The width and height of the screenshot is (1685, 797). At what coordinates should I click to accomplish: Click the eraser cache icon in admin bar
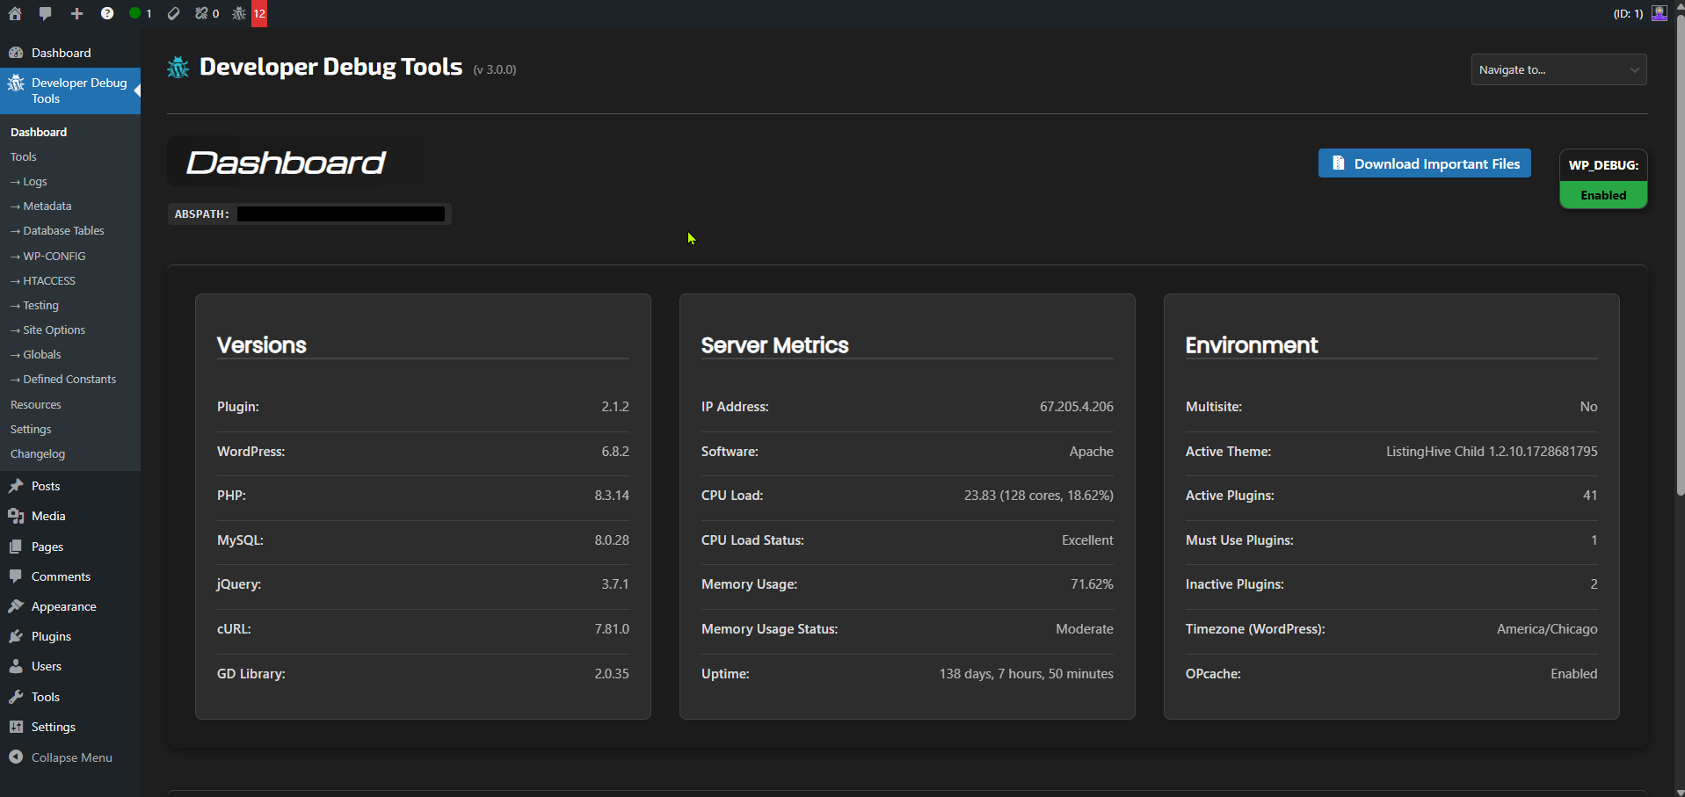[x=173, y=13]
